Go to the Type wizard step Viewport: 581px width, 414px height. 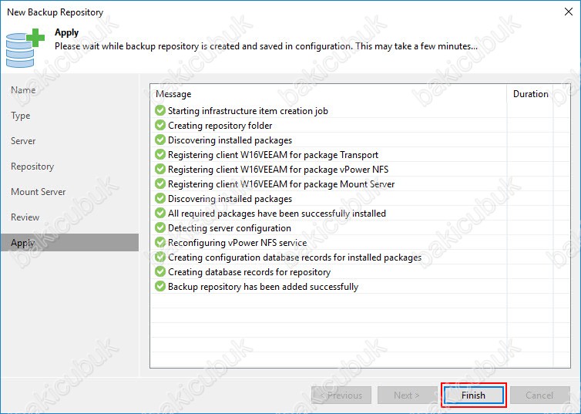pyautogui.click(x=20, y=116)
